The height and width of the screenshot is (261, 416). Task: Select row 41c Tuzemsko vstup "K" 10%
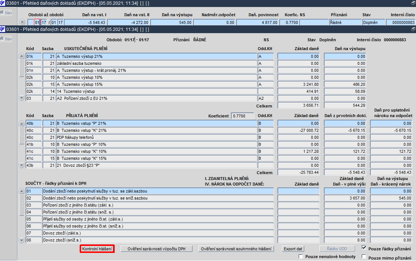tap(156, 151)
